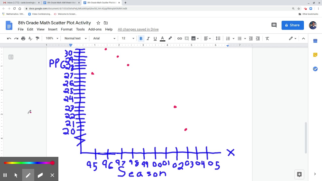Click the Explore button at bottom right
This screenshot has width=322, height=181.
click(x=299, y=174)
